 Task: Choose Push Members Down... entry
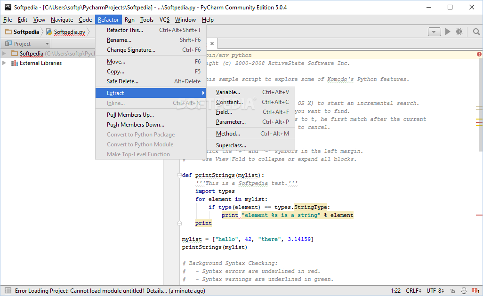[x=151, y=124]
